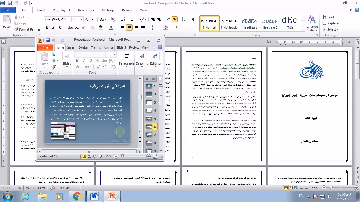Open the Word font size dropdown
Image resolution: width=360 pixels, height=202 pixels.
(x=82, y=19)
